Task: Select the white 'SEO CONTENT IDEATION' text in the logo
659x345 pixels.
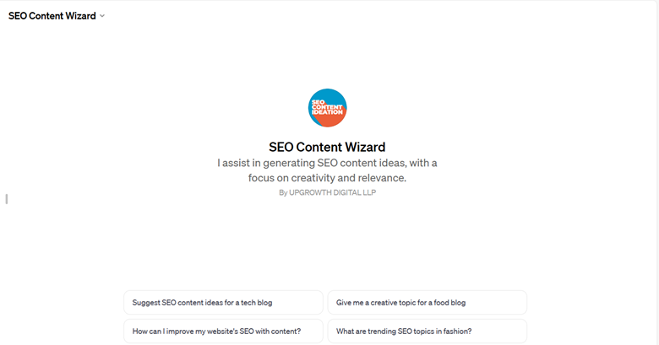Action: point(327,107)
